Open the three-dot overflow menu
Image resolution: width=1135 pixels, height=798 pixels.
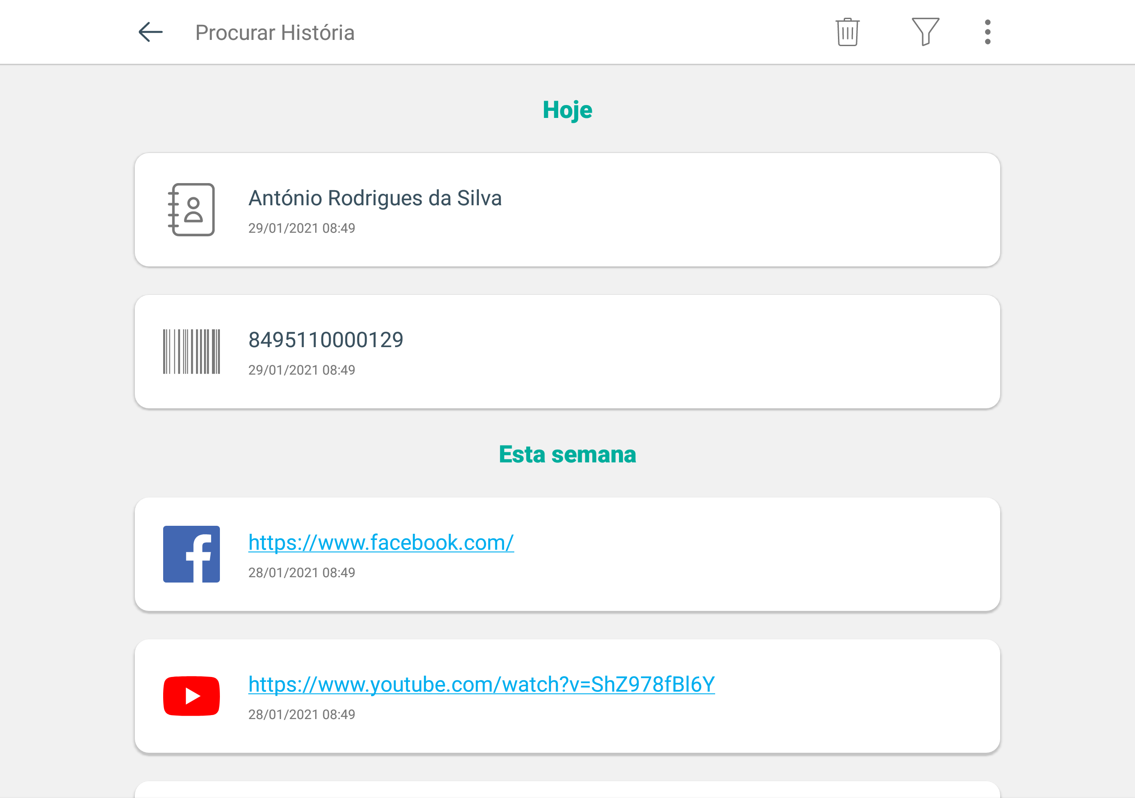[987, 32]
